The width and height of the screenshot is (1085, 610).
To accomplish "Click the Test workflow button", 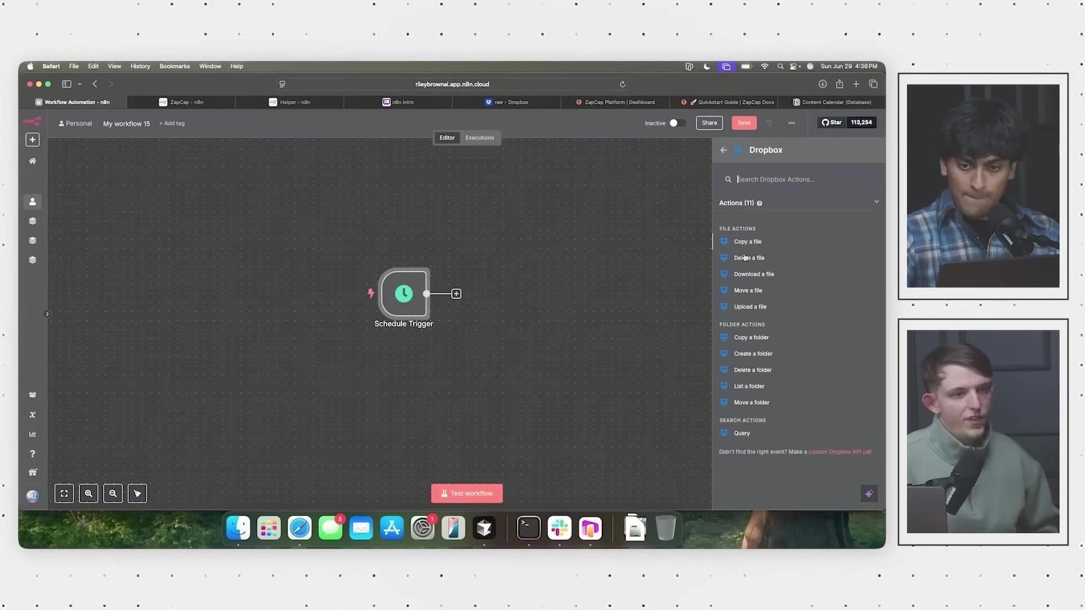I will 467,494.
